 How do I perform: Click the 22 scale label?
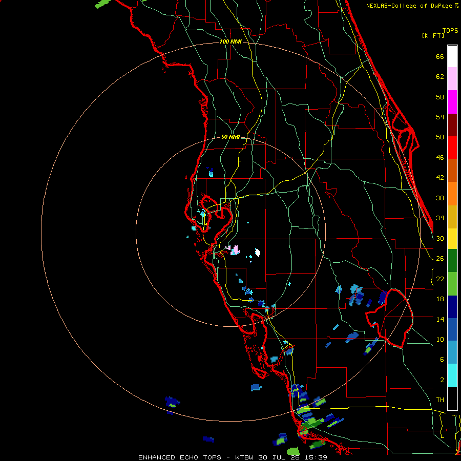(440, 279)
